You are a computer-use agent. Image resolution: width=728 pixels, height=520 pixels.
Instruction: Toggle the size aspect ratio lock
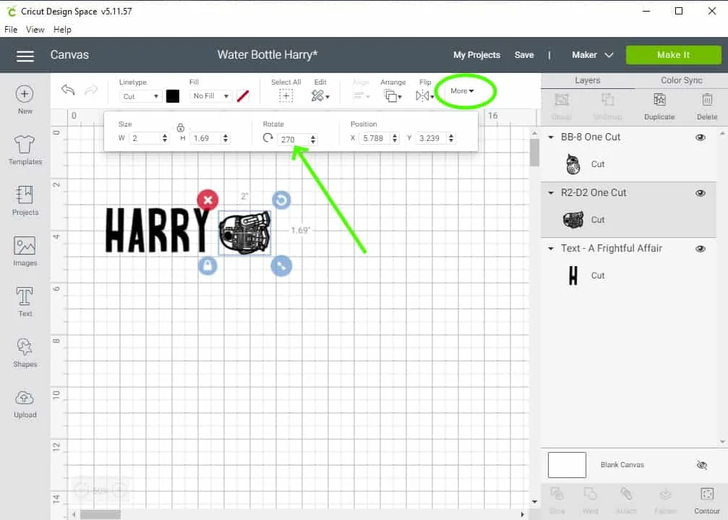181,127
